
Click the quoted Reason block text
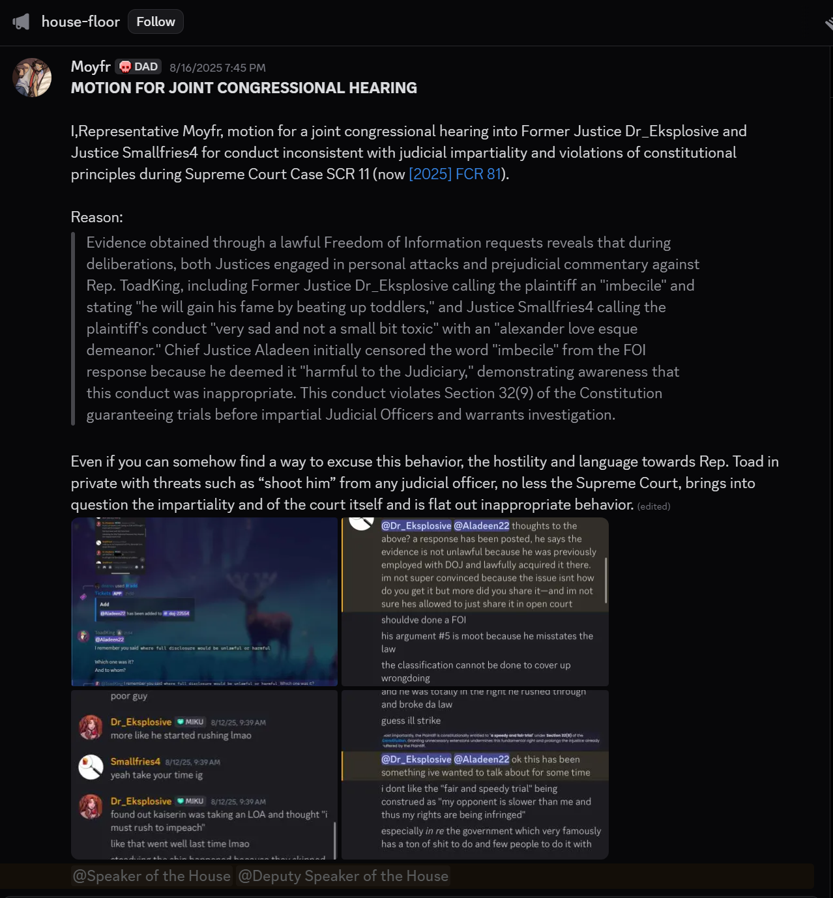393,328
